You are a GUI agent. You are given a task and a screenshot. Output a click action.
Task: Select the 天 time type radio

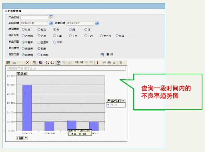(55, 30)
